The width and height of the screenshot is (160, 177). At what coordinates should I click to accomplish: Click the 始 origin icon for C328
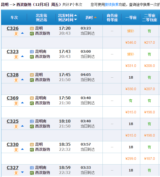pyautogui.click(x=32, y=75)
